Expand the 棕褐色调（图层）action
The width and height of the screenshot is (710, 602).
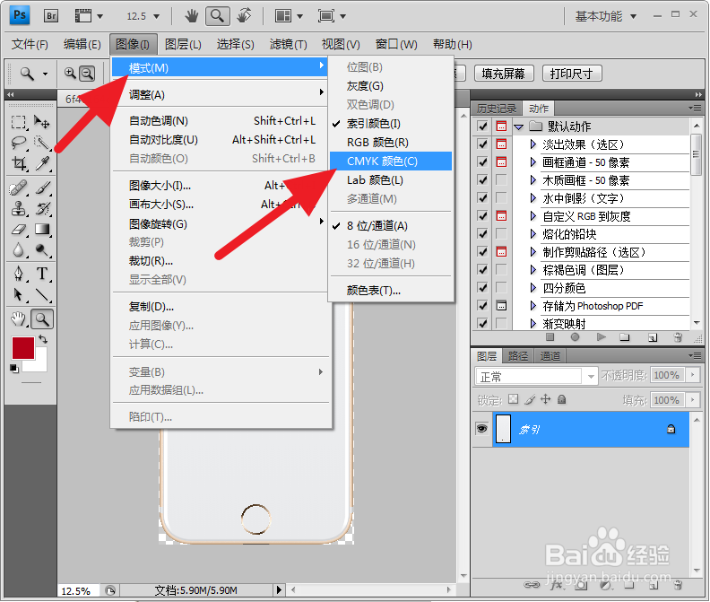[533, 270]
